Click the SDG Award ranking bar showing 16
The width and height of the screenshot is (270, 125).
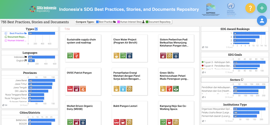(x=249, y=33)
